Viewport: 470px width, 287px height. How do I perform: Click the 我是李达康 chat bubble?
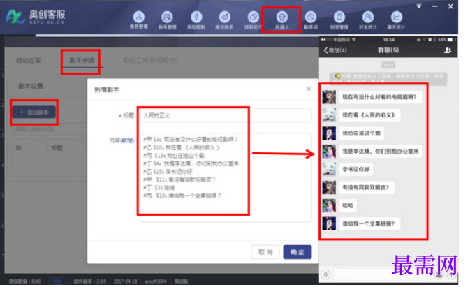pyautogui.click(x=381, y=152)
